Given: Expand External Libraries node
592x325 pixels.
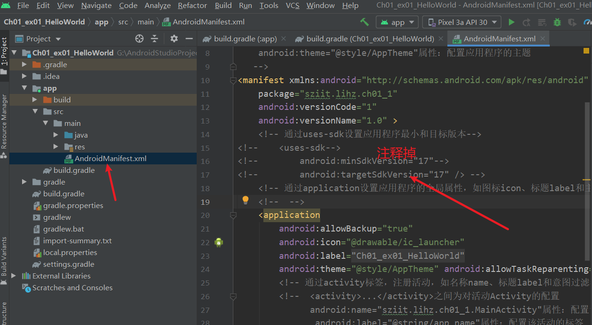Looking at the screenshot, I should (x=14, y=276).
